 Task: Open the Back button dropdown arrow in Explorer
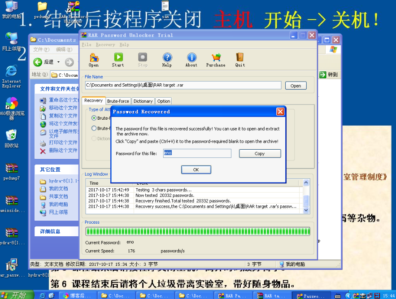(x=59, y=62)
